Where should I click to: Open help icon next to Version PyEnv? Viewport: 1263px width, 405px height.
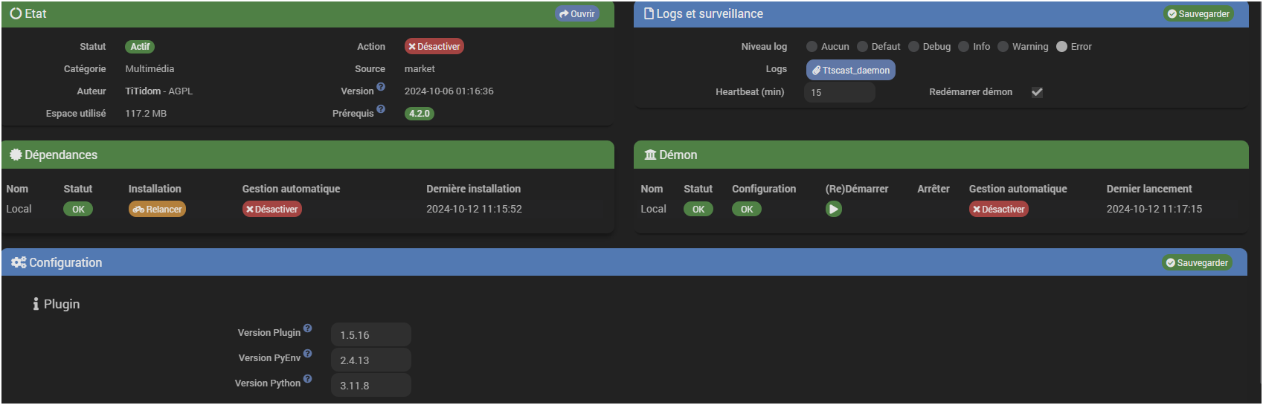click(x=307, y=354)
